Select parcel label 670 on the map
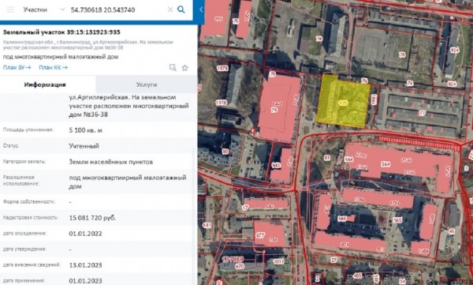Image resolution: width=473 pixels, height=285 pixels. [x=239, y=267]
